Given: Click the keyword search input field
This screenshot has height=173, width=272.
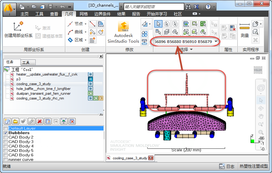Looking at the screenshot, I should point(154,7).
